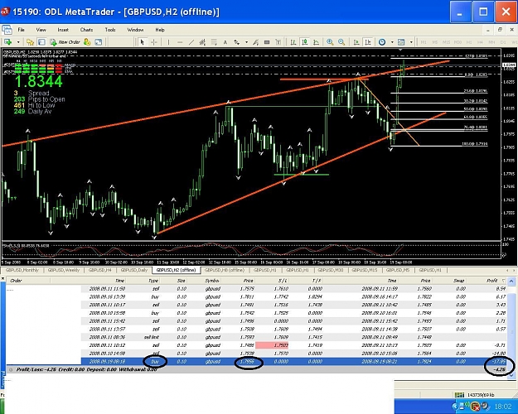
Task: Switch chart to Candlesticks mode
Action: [x=305, y=42]
